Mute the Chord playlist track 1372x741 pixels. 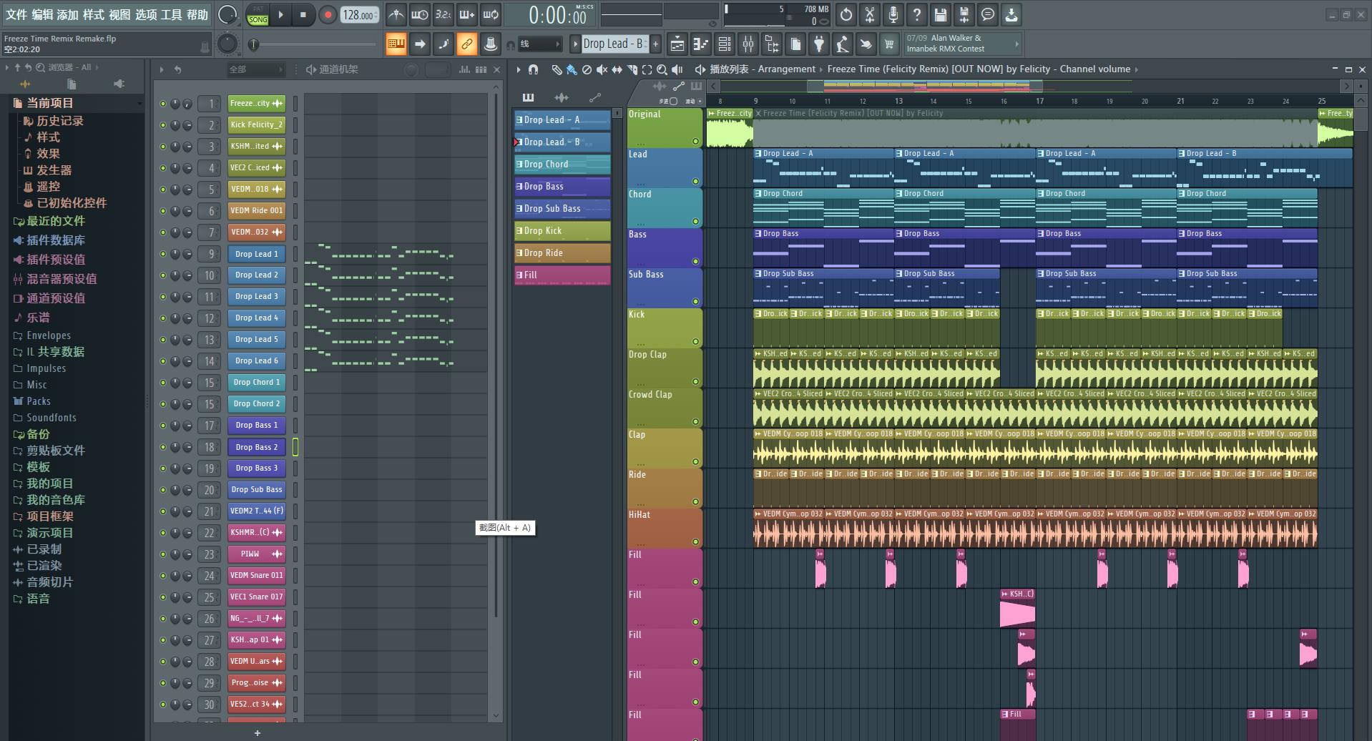click(x=695, y=222)
